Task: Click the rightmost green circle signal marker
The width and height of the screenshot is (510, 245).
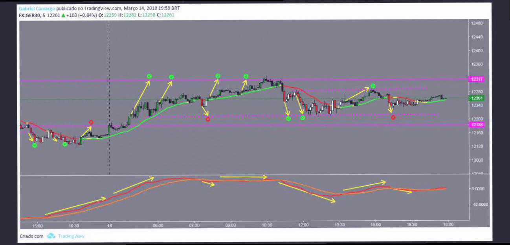Action: pos(373,86)
